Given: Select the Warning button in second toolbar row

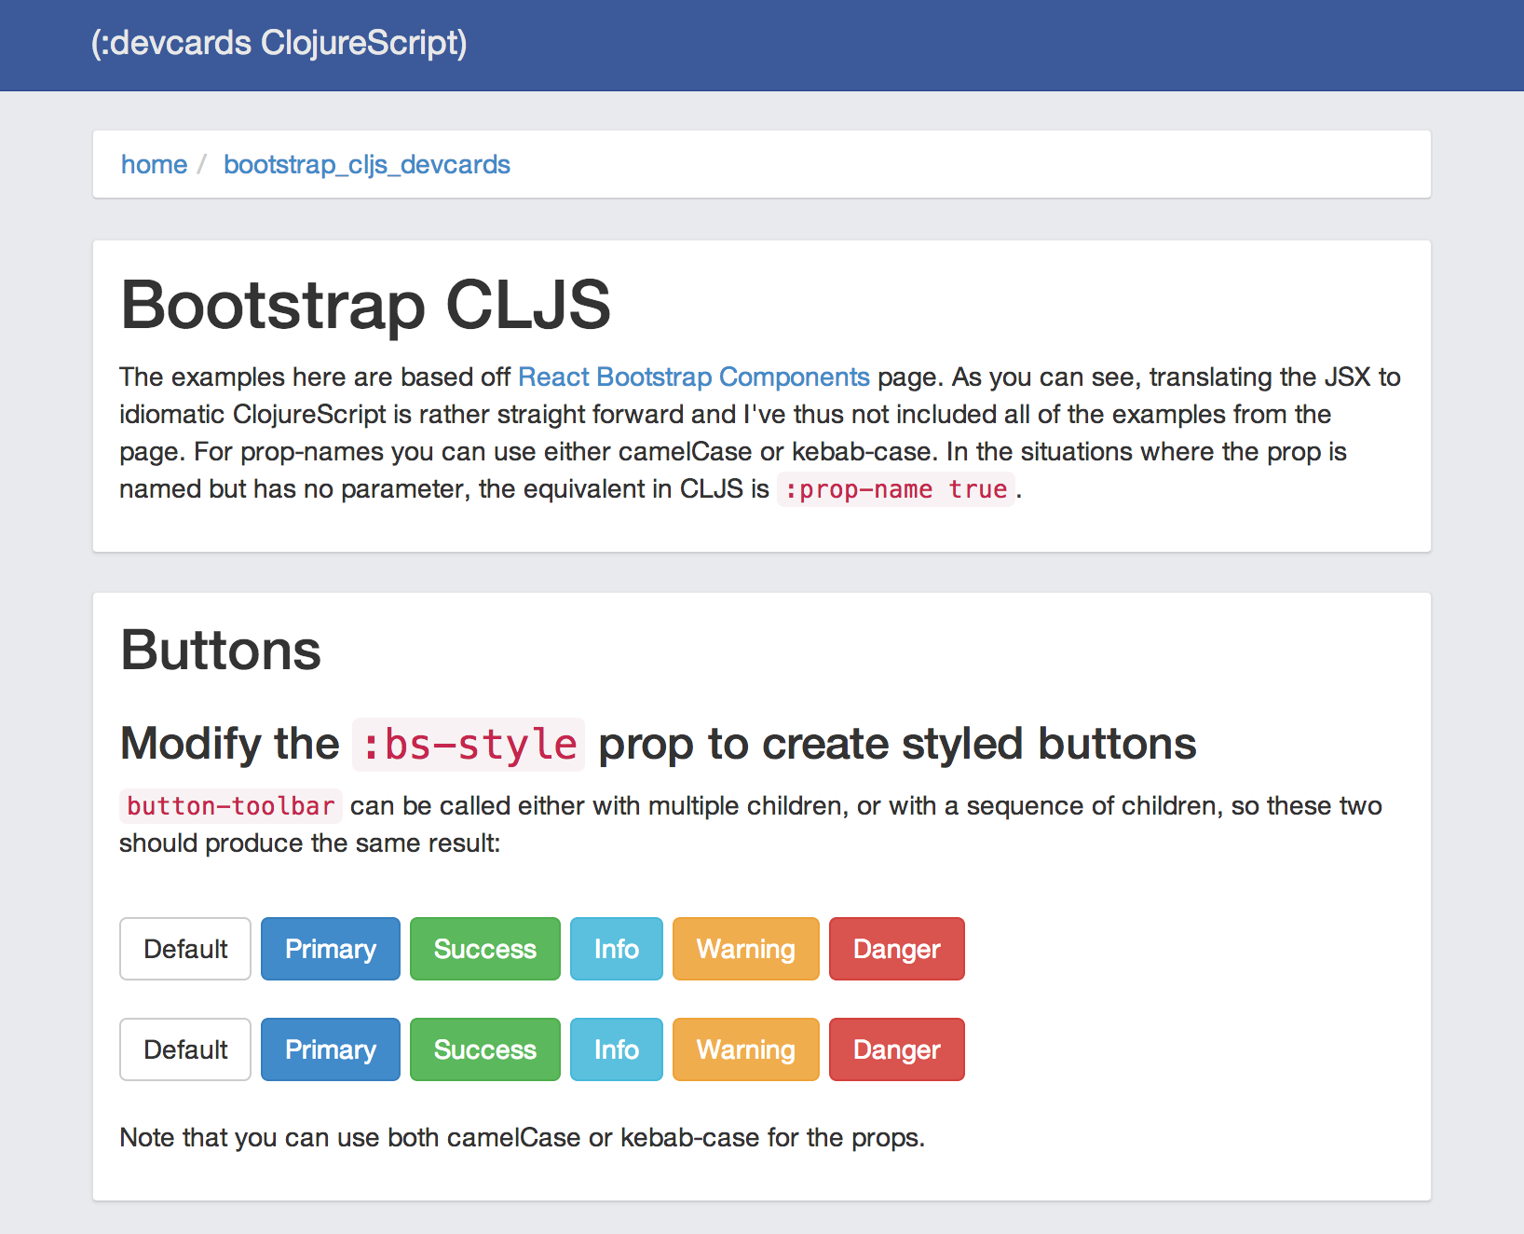Looking at the screenshot, I should [x=746, y=1049].
